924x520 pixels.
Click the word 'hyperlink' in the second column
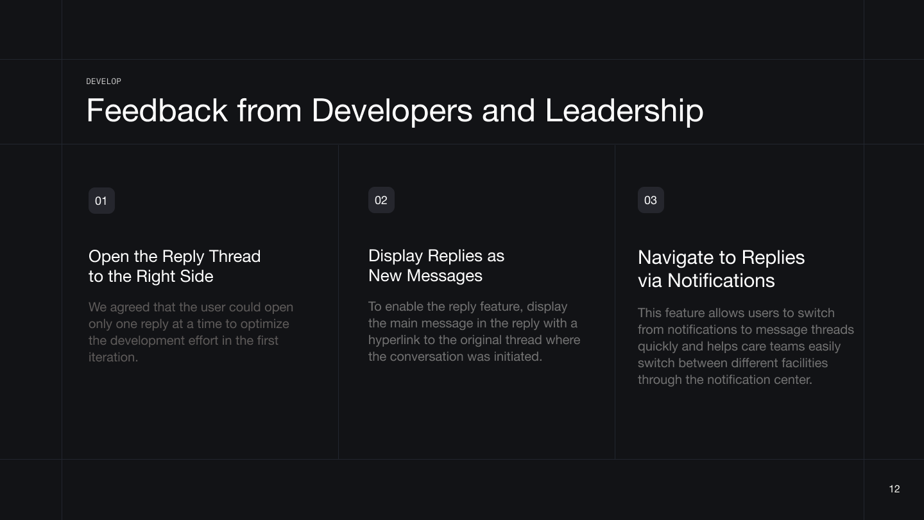[x=396, y=340]
